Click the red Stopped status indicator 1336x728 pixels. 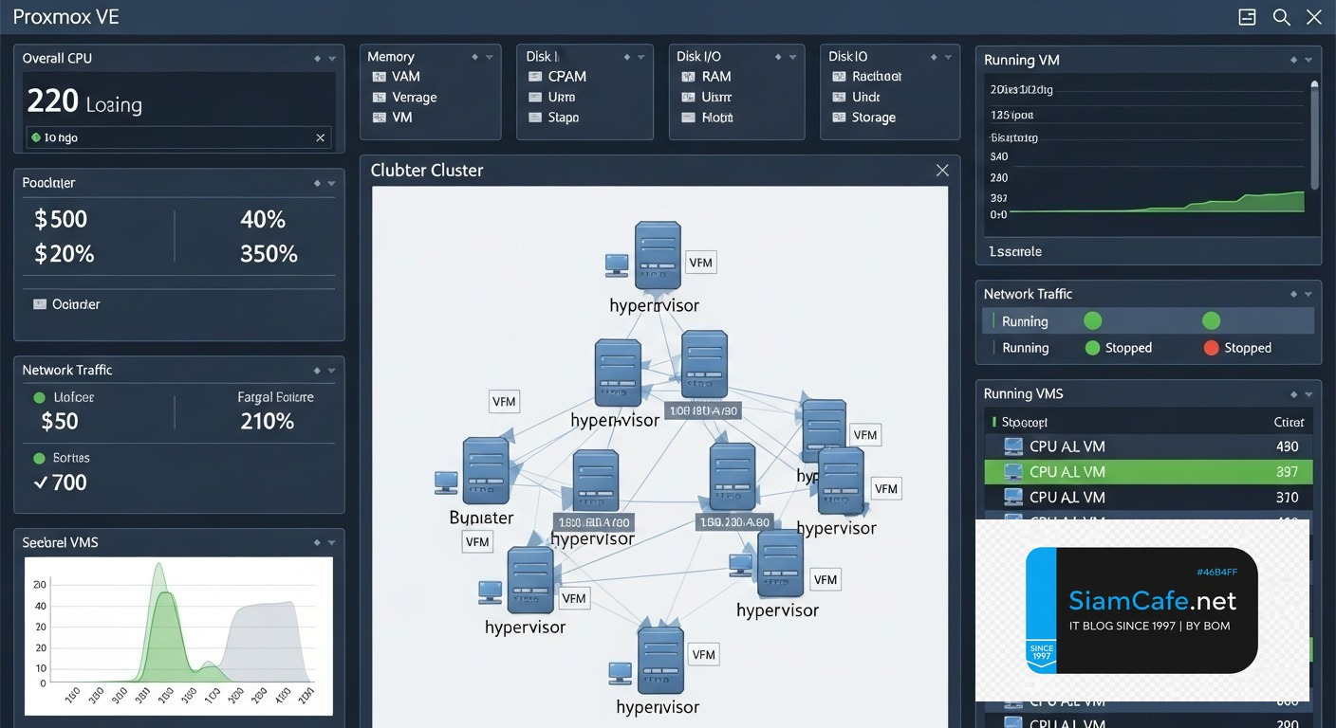(1211, 348)
